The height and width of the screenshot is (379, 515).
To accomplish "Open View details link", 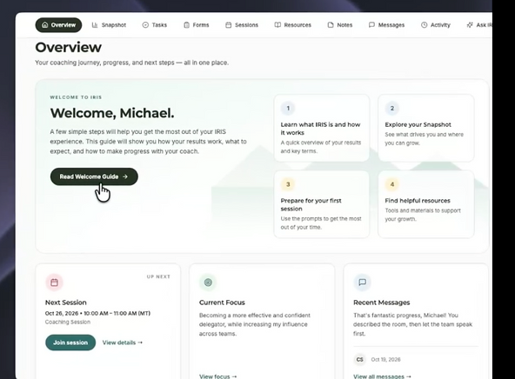I will (x=122, y=342).
